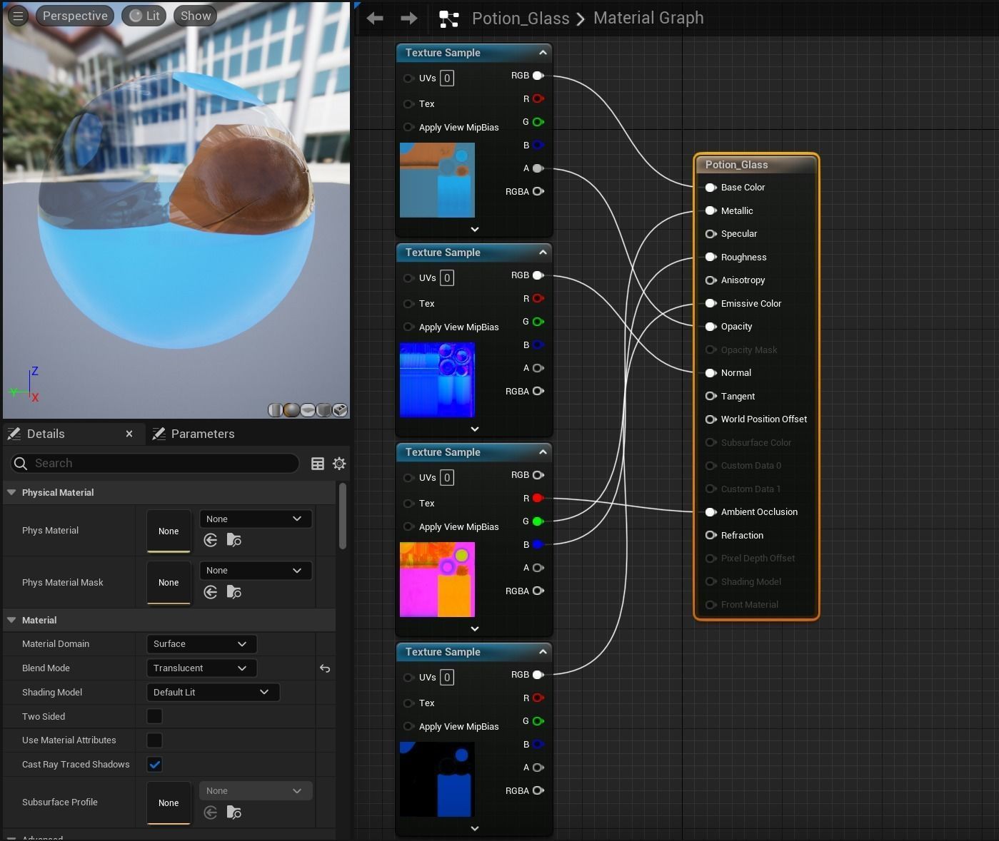The image size is (999, 841).
Task: Use selected asset for Phys Material
Action: (x=211, y=540)
